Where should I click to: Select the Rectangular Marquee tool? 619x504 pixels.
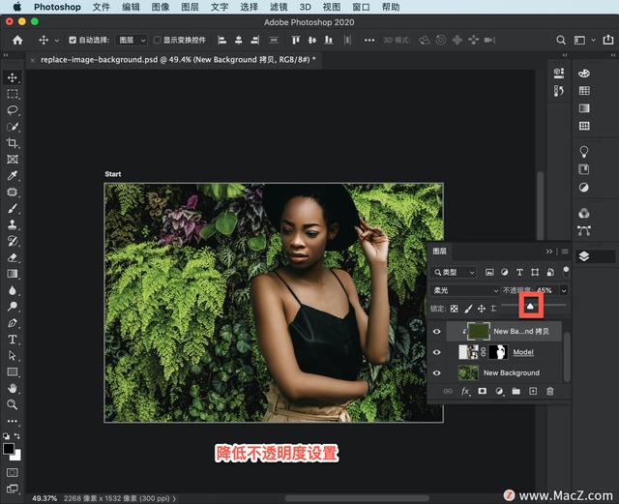tap(13, 94)
